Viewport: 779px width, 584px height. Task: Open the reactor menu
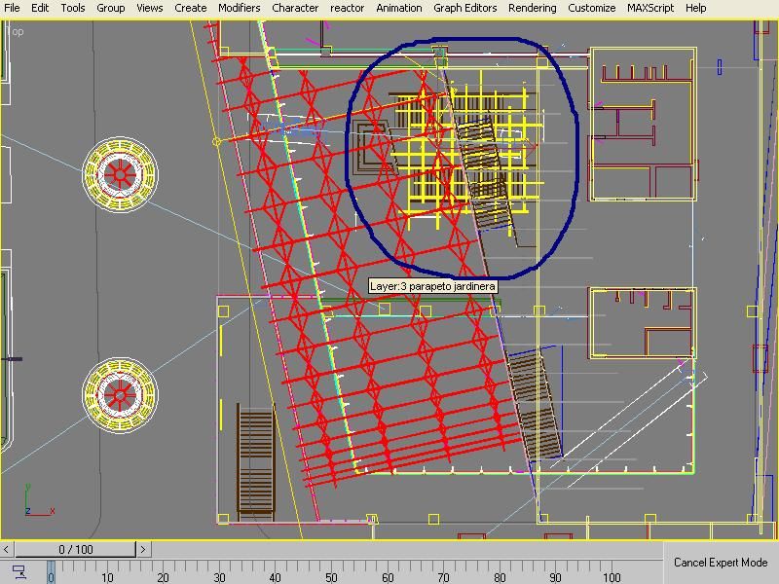tap(347, 8)
